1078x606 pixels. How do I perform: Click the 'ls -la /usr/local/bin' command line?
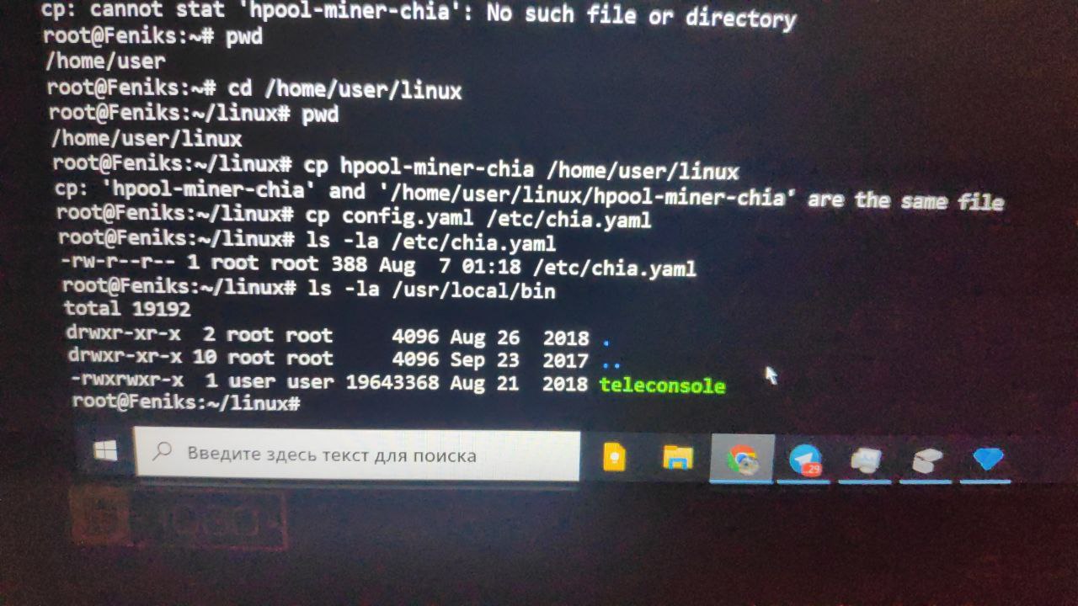308,290
